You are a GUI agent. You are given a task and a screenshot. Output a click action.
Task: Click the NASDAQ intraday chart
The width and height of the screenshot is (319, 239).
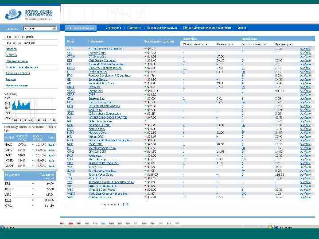[x=30, y=110]
